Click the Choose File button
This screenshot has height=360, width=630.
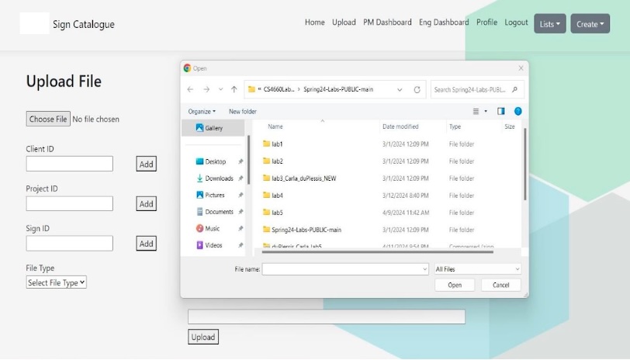coord(48,119)
